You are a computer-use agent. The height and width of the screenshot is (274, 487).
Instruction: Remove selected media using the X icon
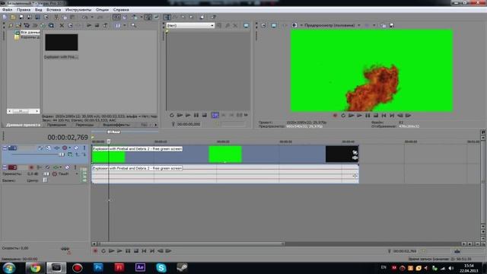[62, 25]
